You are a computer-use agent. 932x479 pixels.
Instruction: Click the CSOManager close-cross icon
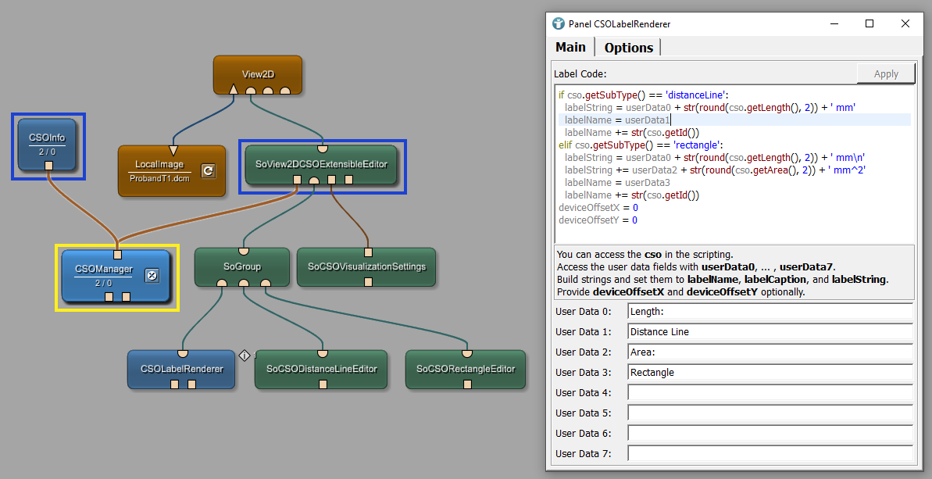click(x=153, y=274)
